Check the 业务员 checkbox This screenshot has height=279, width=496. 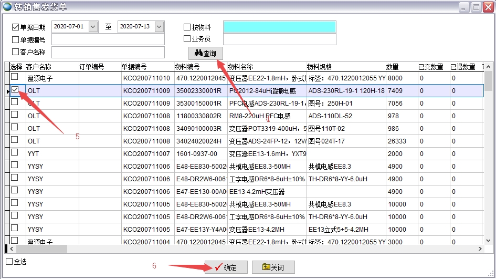(x=187, y=39)
